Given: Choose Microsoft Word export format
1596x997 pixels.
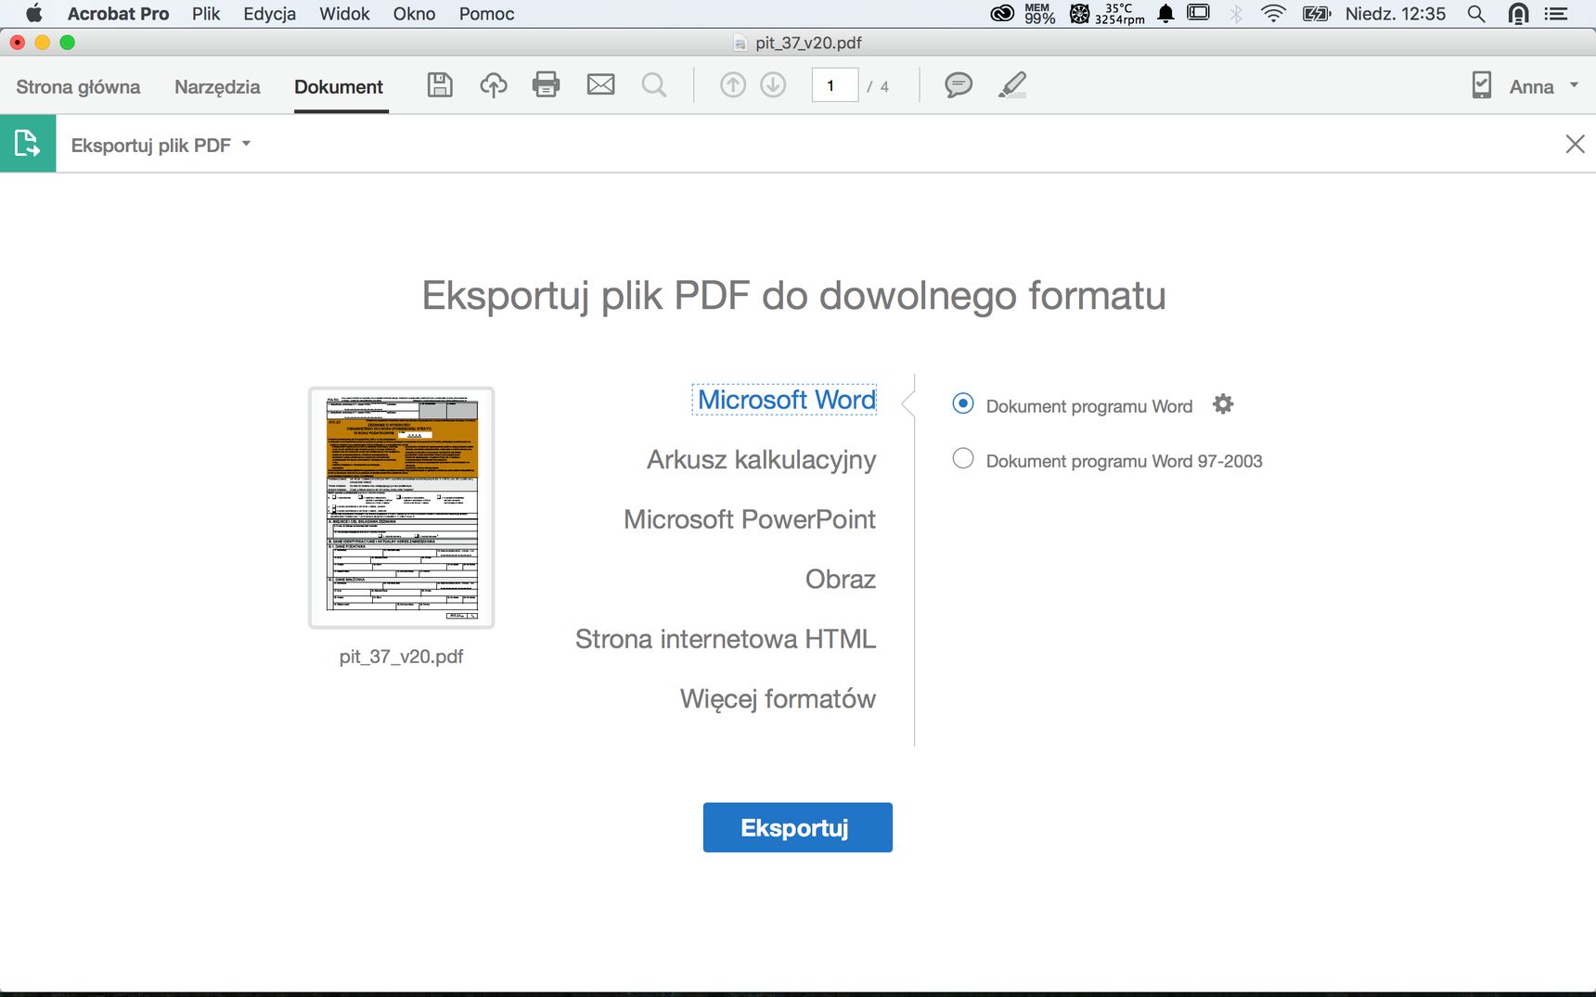Looking at the screenshot, I should (785, 400).
